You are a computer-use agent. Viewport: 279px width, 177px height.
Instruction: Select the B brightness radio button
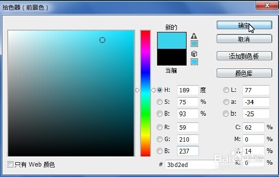(160, 114)
